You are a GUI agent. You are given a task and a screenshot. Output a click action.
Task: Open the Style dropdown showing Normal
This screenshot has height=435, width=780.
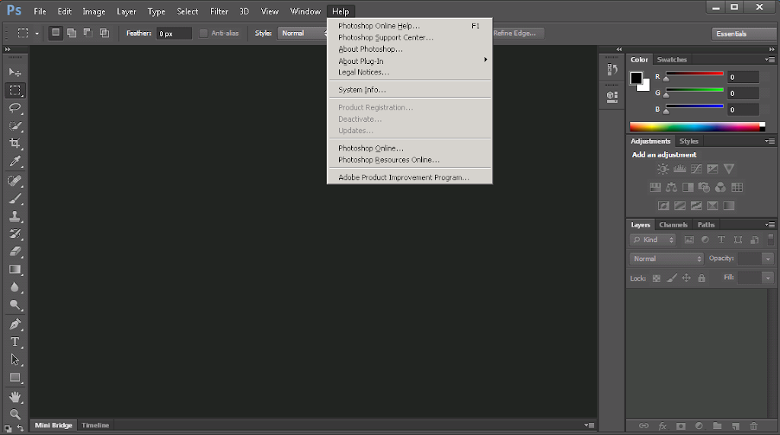pos(302,33)
